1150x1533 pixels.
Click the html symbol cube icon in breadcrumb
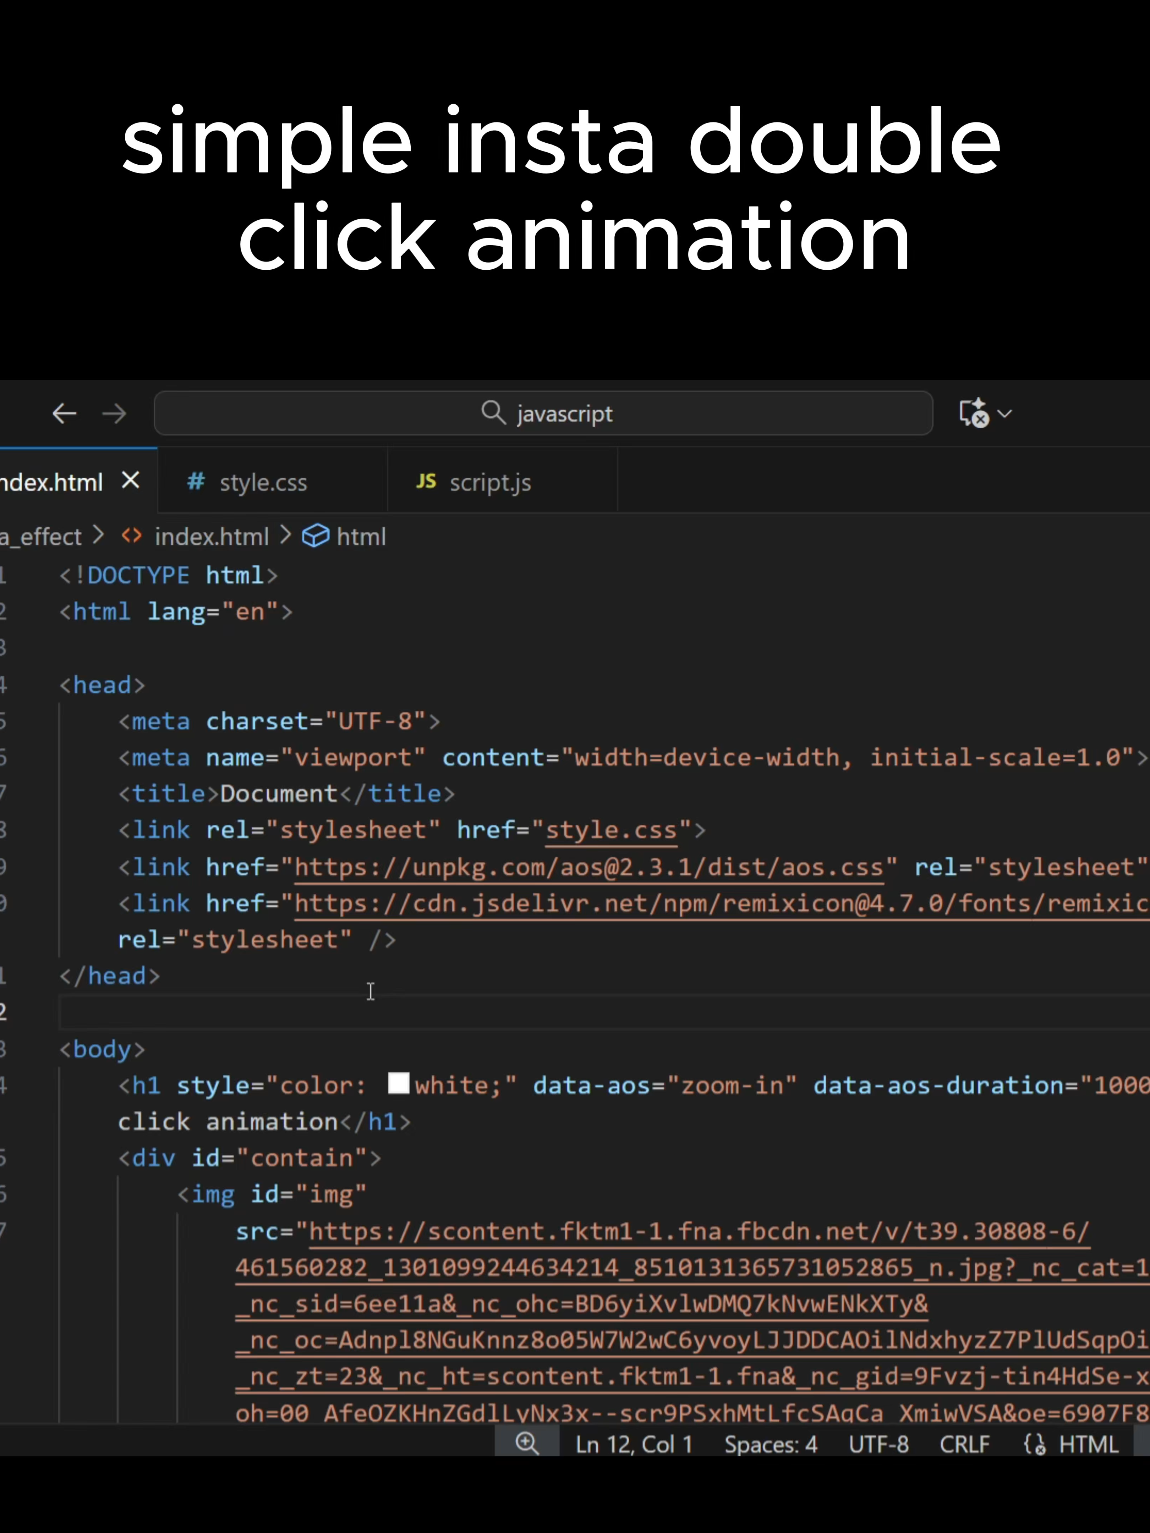click(x=316, y=536)
